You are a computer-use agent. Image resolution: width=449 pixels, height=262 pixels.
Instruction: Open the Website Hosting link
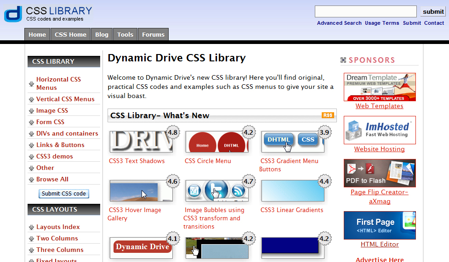pyautogui.click(x=380, y=149)
